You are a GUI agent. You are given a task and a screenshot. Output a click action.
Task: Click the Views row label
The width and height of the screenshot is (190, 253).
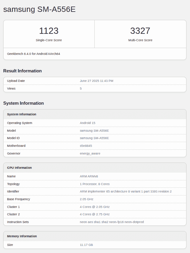(11, 88)
